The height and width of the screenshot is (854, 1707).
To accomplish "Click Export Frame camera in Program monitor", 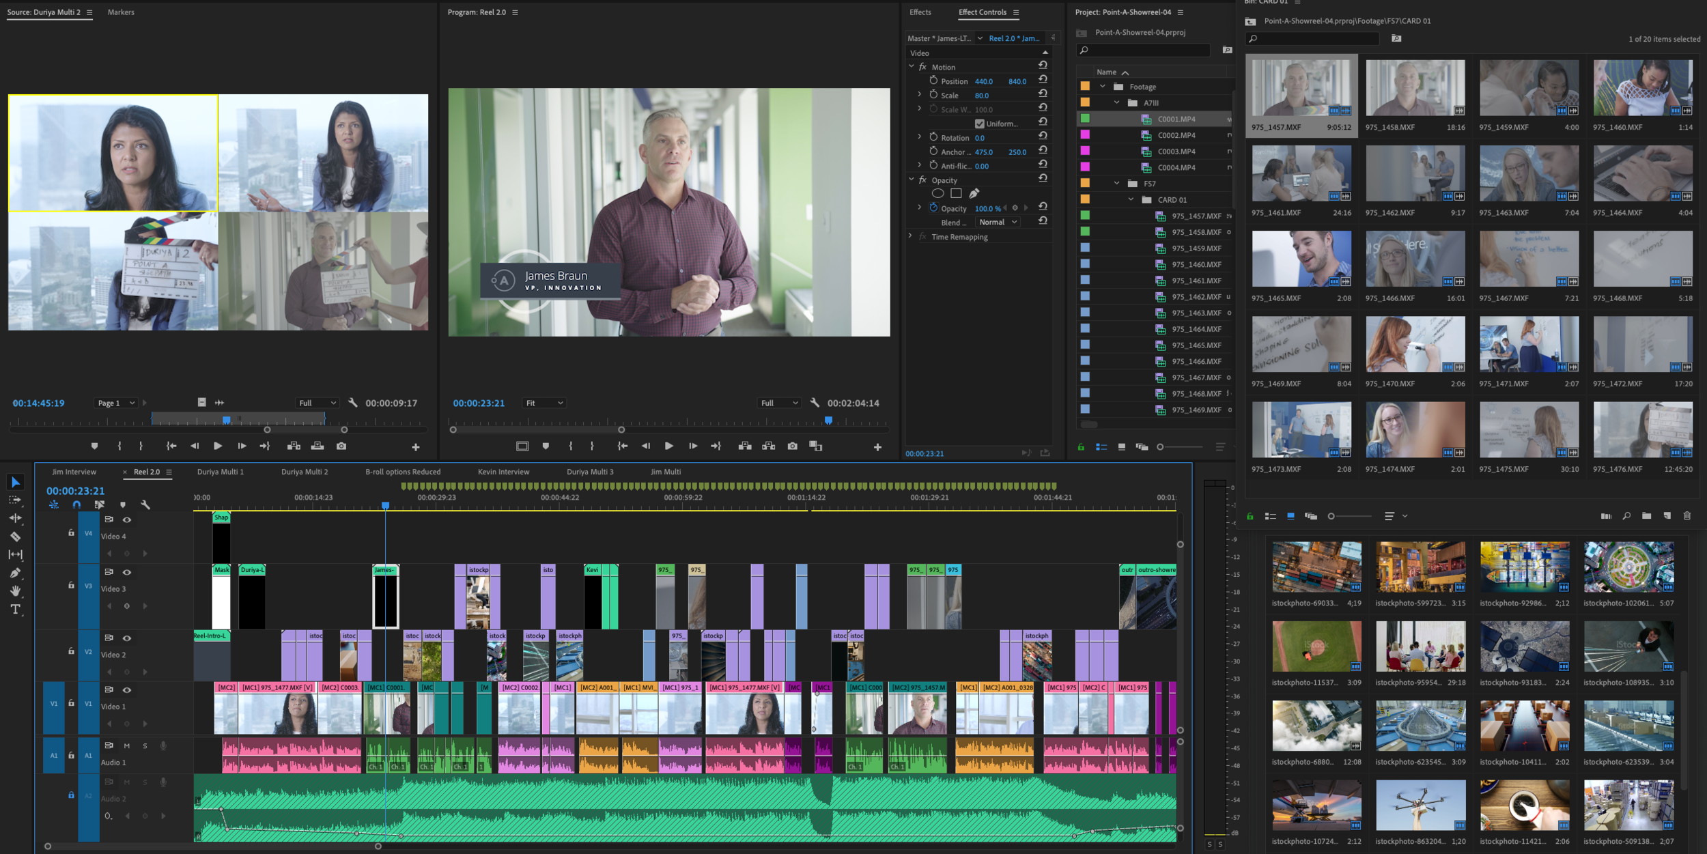I will click(x=792, y=446).
